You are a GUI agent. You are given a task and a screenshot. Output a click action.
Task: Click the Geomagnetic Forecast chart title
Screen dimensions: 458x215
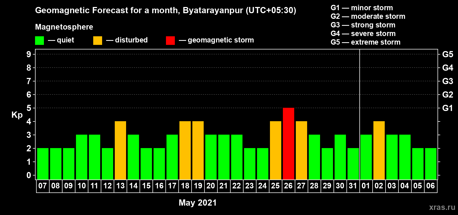(x=166, y=10)
